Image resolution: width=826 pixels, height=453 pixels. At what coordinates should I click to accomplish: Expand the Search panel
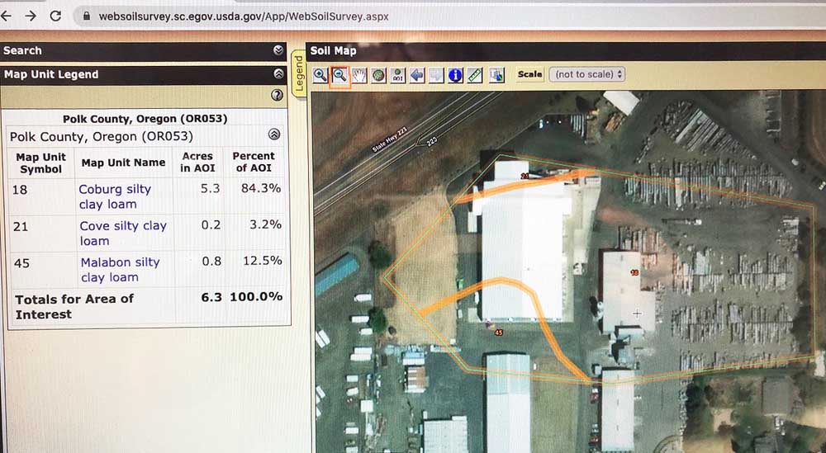click(278, 50)
